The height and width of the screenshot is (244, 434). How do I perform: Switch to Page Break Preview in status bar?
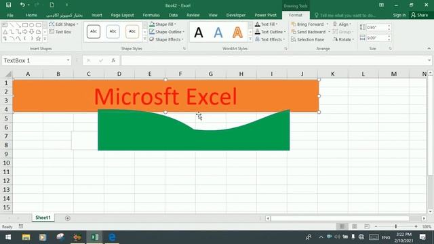(367, 226)
